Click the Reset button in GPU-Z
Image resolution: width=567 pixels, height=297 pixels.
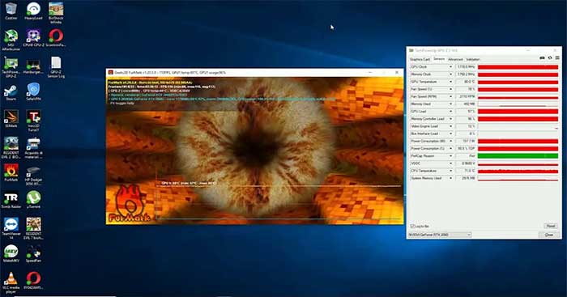pyautogui.click(x=551, y=226)
